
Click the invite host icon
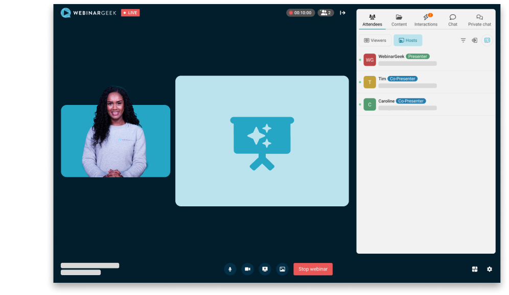[x=487, y=40]
